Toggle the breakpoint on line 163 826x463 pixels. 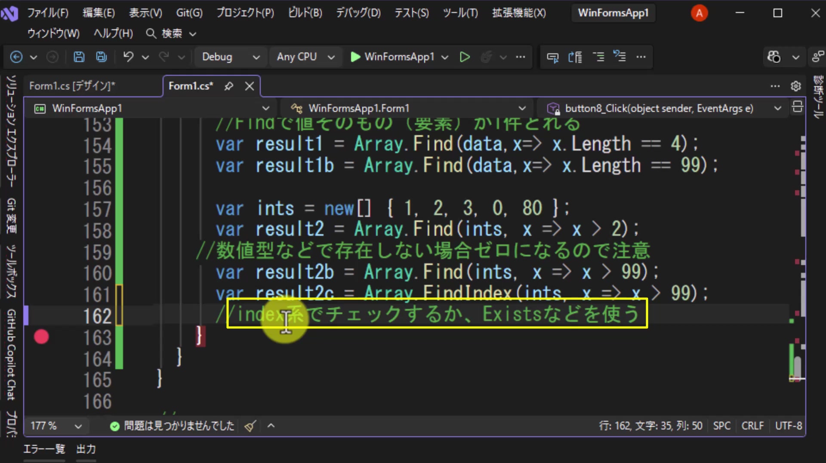pyautogui.click(x=41, y=337)
